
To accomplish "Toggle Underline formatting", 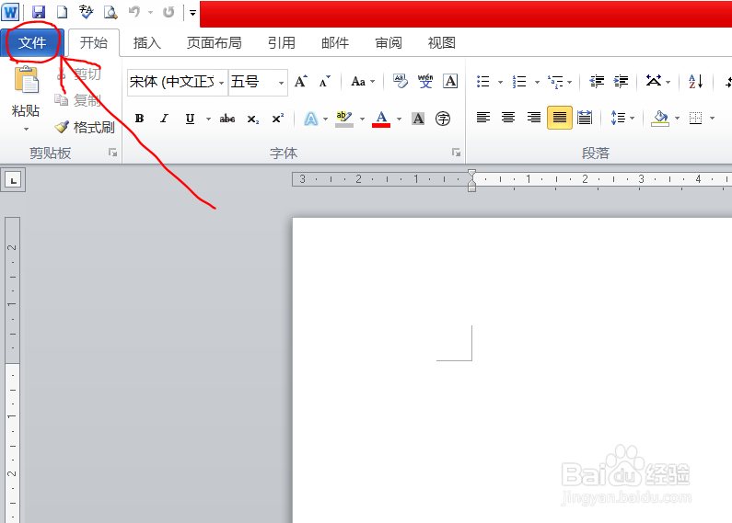I will [x=190, y=119].
